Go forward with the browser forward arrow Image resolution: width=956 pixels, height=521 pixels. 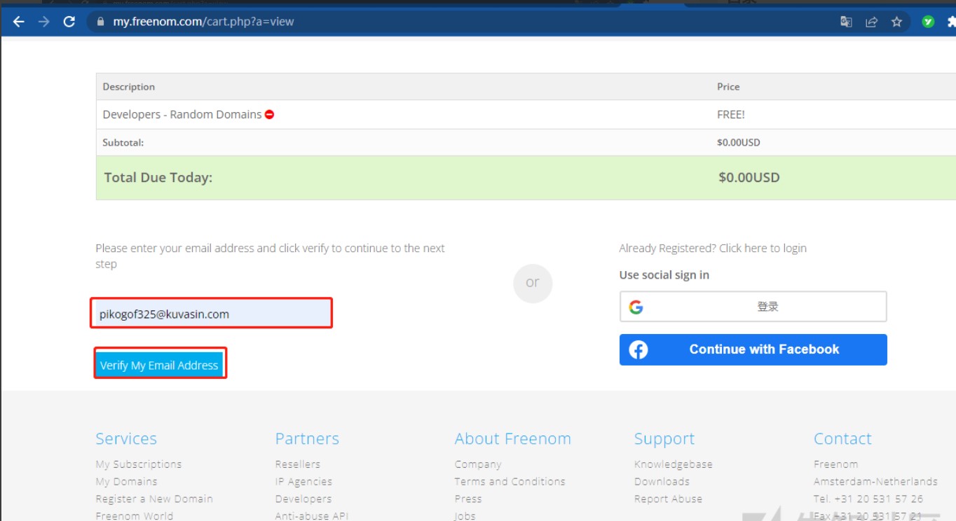point(43,22)
